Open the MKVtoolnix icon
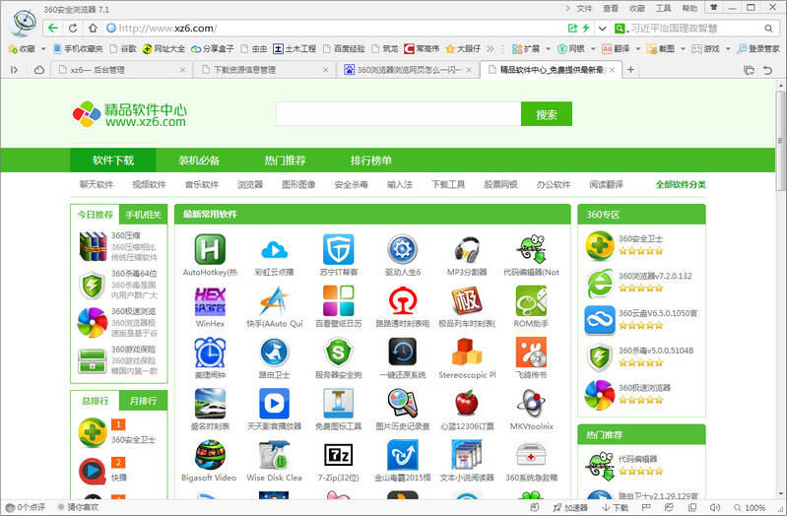Viewport: 787px width, 516px height. pos(531,403)
